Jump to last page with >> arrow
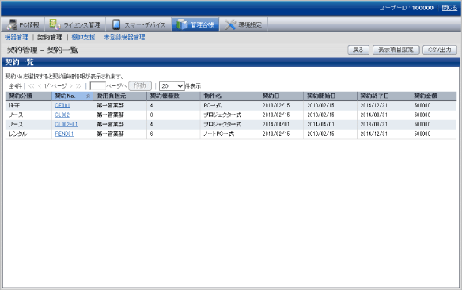This screenshot has height=290, width=462. tap(78, 86)
